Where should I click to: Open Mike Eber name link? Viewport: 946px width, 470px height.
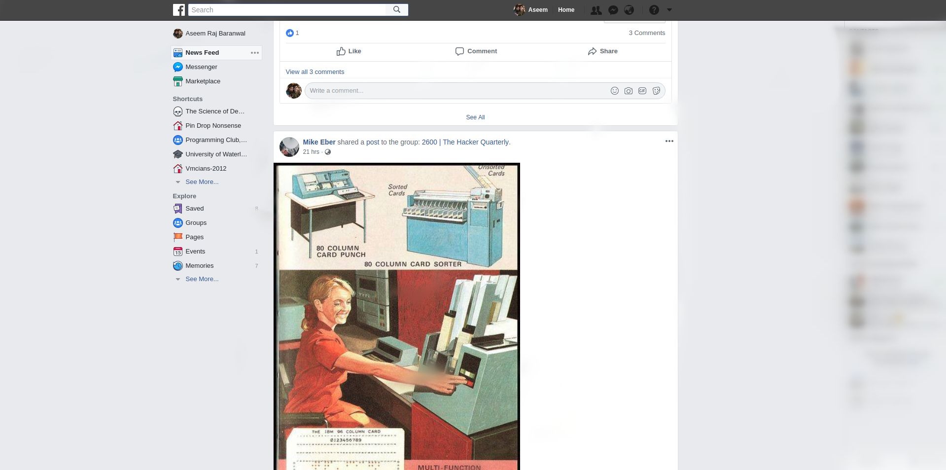[319, 142]
